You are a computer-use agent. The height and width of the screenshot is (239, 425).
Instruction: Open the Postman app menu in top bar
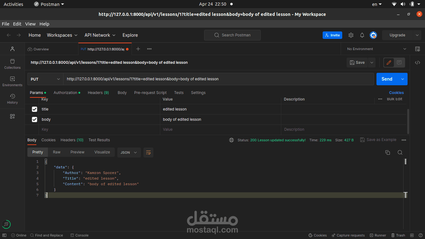point(49,4)
